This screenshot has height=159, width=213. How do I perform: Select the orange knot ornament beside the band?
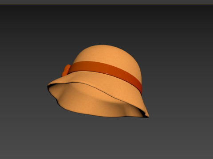point(66,71)
